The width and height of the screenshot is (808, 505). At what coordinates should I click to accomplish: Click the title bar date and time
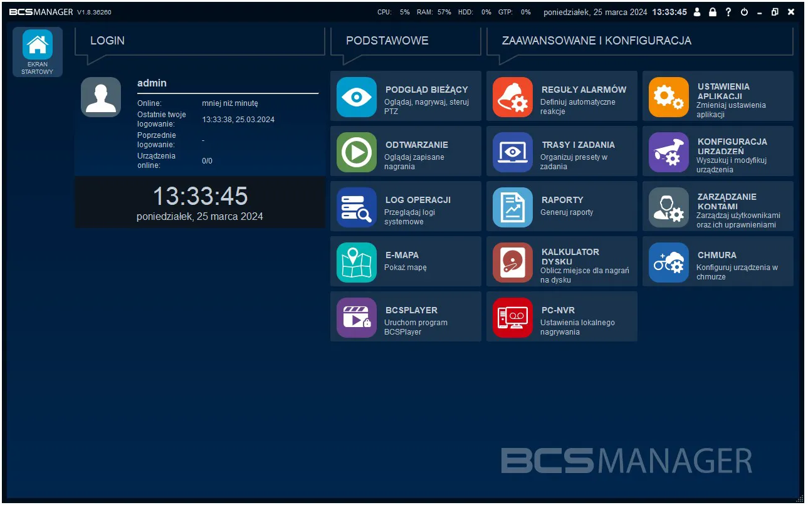coord(615,12)
